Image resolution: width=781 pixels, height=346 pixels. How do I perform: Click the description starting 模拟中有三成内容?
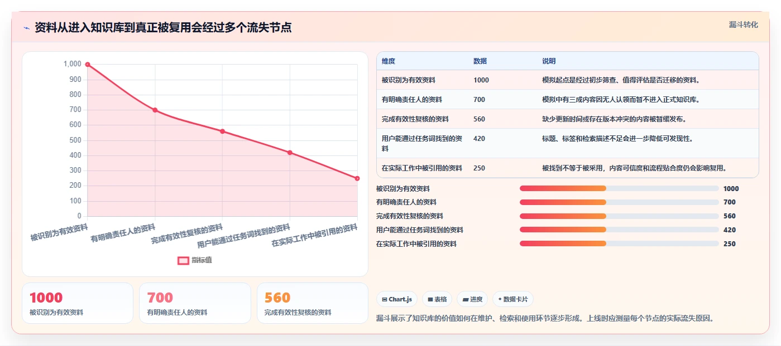pyautogui.click(x=621, y=100)
